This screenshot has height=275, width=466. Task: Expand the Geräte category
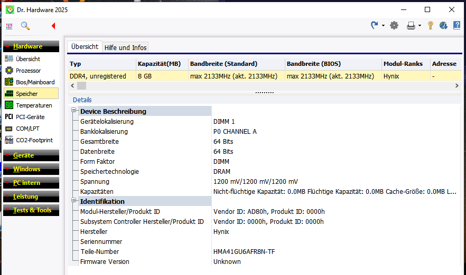point(31,155)
